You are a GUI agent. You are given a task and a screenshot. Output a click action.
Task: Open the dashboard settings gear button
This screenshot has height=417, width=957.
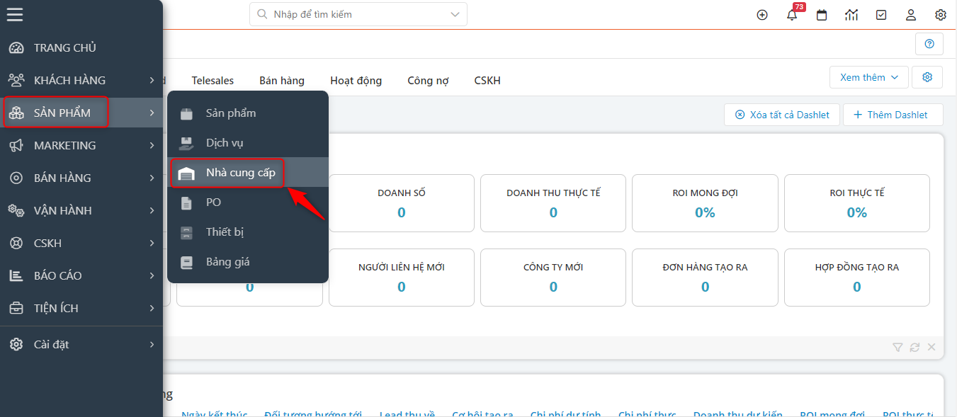tap(927, 77)
